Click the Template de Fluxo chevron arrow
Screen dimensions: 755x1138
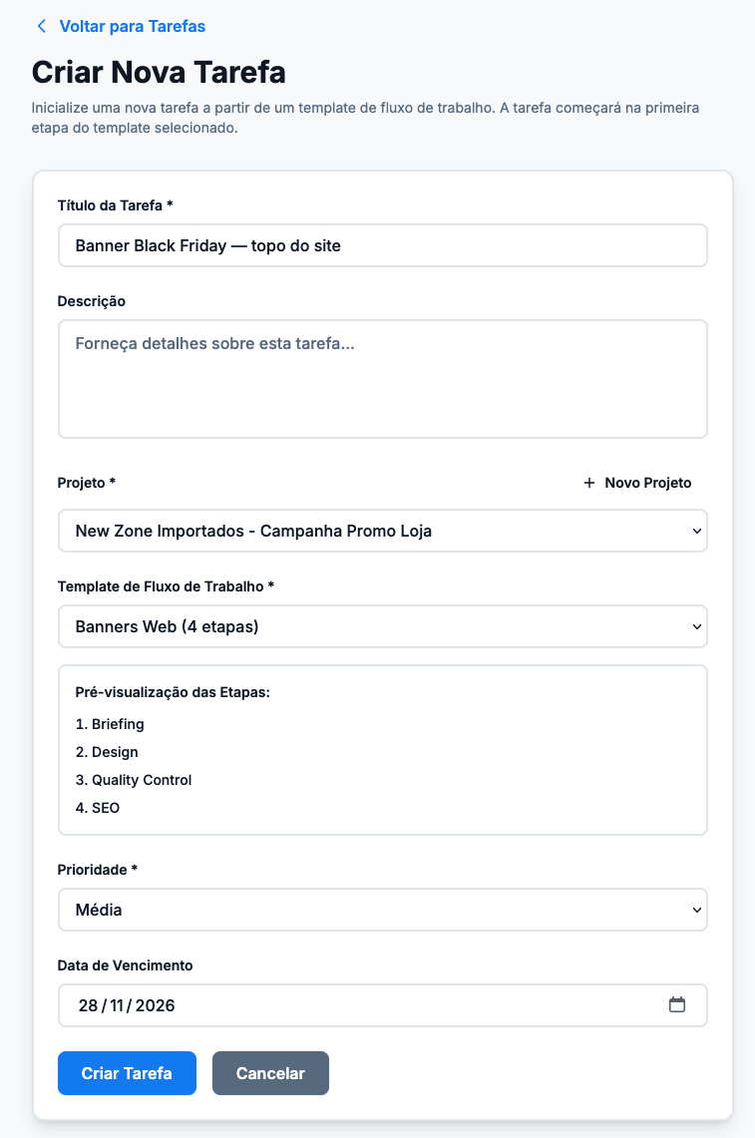(696, 626)
